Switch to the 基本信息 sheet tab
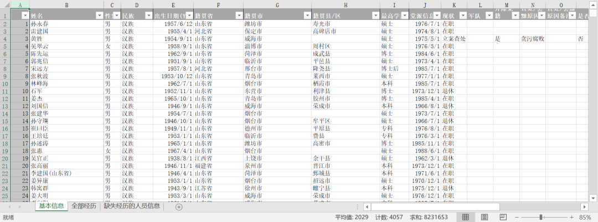598x222 pixels. (51, 206)
